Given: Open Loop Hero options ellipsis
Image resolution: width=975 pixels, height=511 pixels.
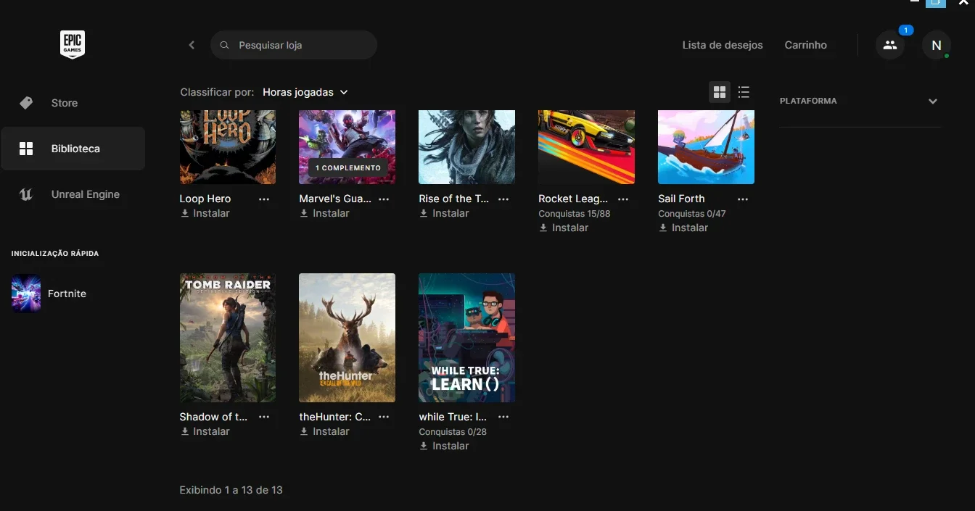Looking at the screenshot, I should [x=264, y=199].
